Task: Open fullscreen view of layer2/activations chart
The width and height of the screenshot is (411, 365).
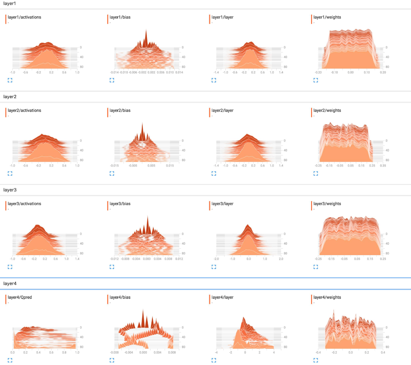Action: pyautogui.click(x=10, y=173)
